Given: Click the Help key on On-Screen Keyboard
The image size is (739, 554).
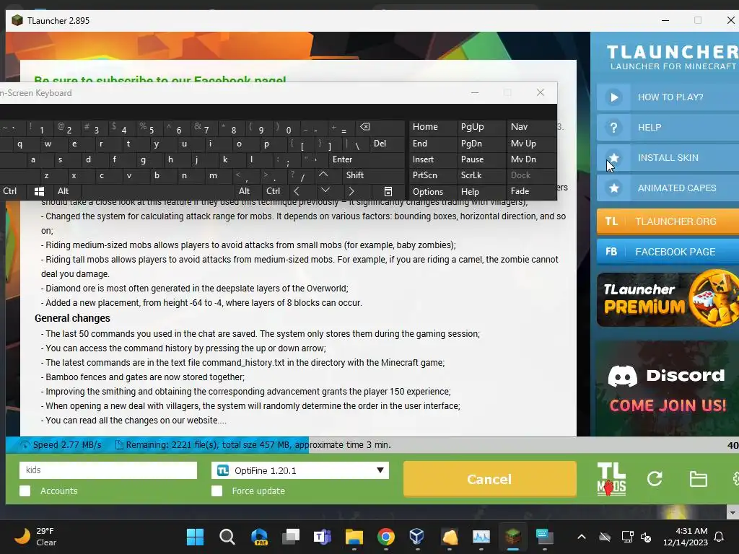Looking at the screenshot, I should click(470, 192).
